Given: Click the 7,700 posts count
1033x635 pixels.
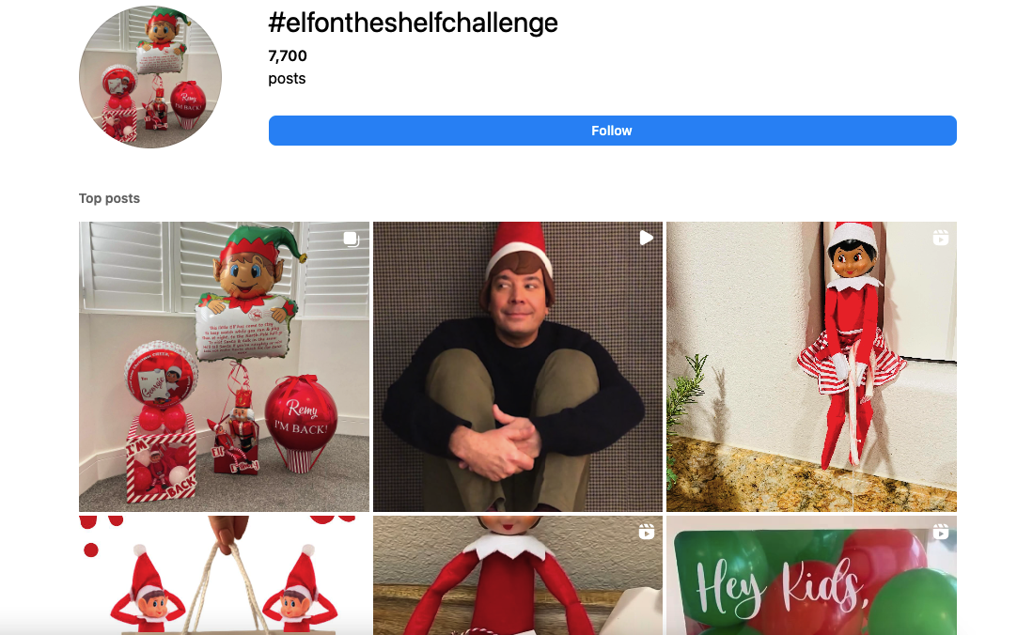Looking at the screenshot, I should pos(288,56).
